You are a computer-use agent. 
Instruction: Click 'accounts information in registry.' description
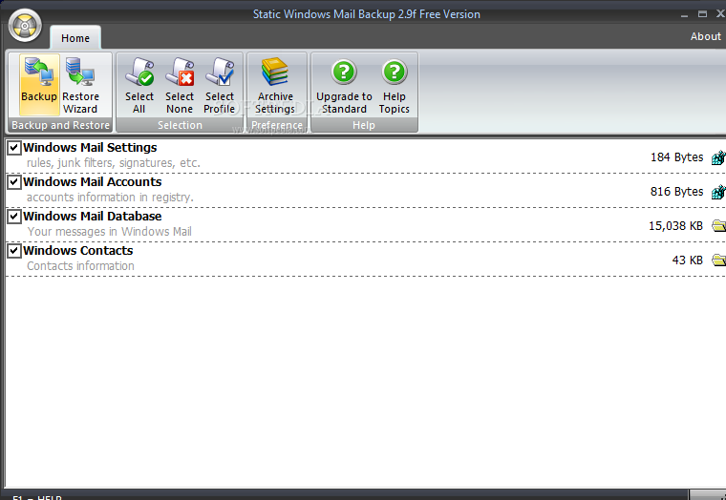[x=110, y=197]
